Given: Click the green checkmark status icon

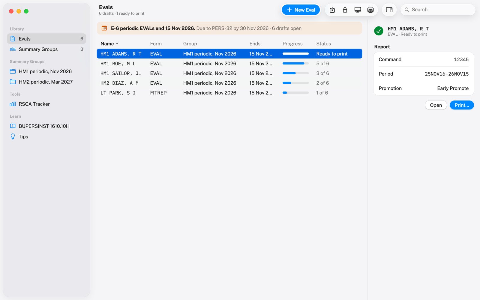Looking at the screenshot, I should click(379, 31).
